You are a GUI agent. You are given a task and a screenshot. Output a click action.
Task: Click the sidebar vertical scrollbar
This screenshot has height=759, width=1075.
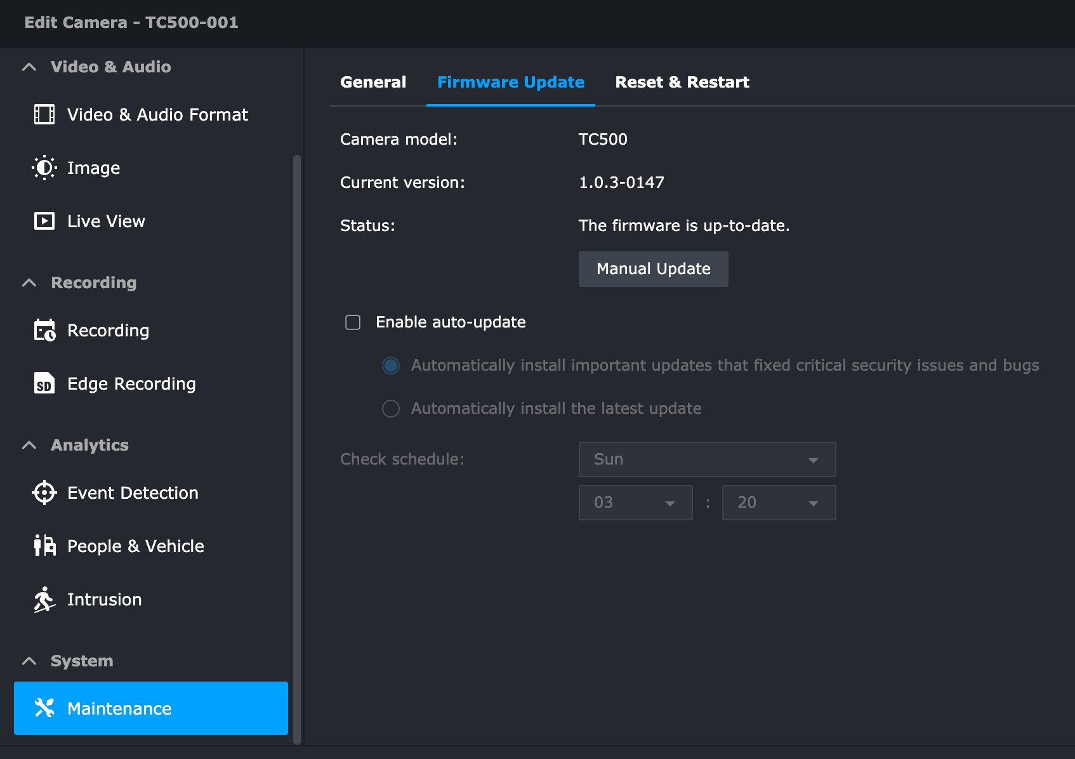tap(296, 449)
